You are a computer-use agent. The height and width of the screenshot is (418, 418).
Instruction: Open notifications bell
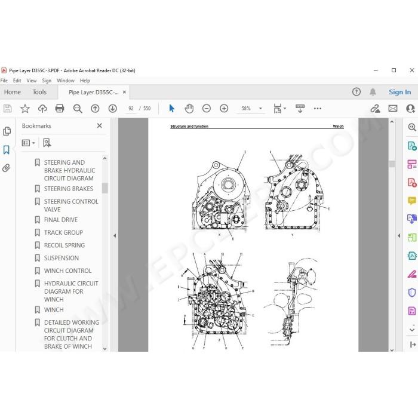(373, 92)
